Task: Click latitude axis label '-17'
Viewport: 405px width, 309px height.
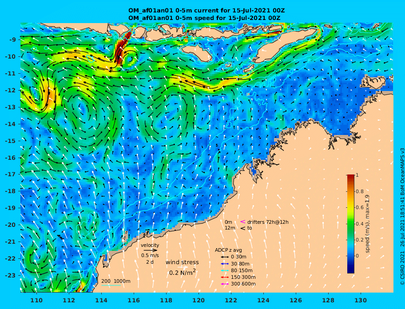Action: (12, 174)
